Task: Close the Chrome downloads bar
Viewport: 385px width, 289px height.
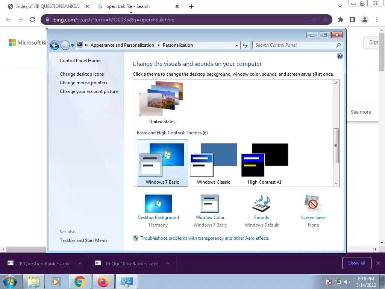Action: pyautogui.click(x=378, y=263)
